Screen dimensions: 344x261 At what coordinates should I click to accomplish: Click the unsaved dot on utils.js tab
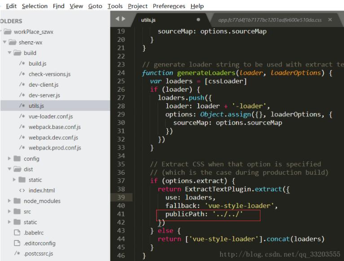pyautogui.click(x=198, y=19)
